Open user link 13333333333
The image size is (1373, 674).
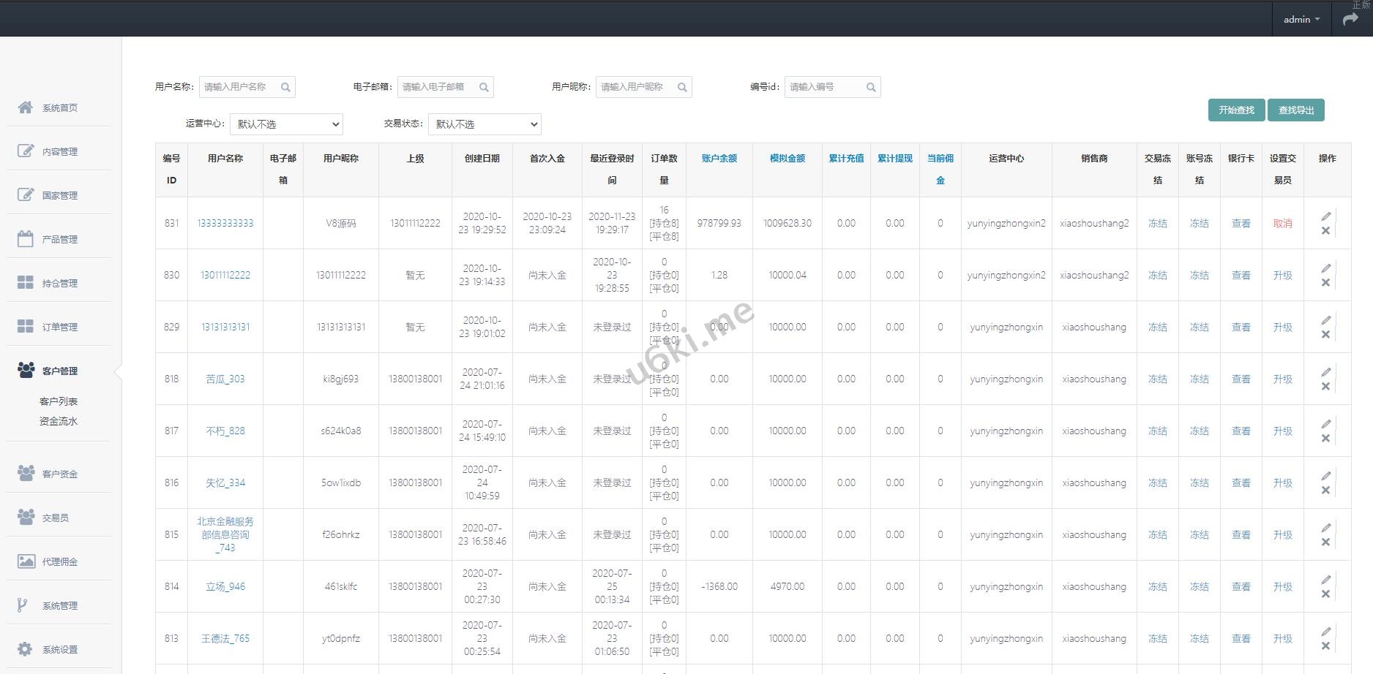pyautogui.click(x=225, y=224)
